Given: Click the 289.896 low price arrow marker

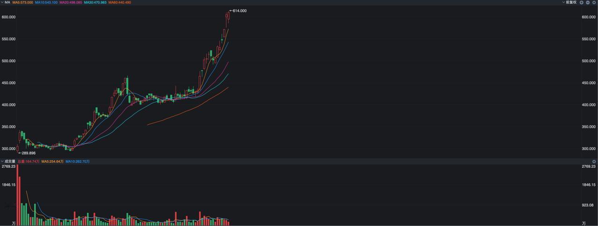Looking at the screenshot, I should pyautogui.click(x=27, y=153).
